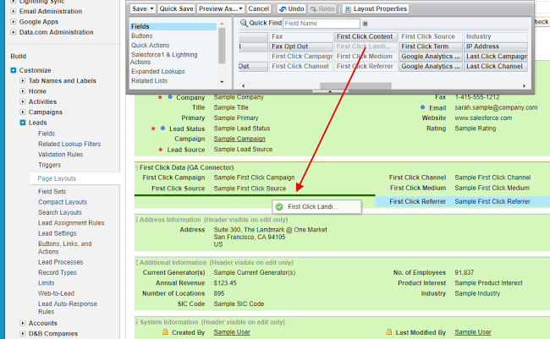Click the Cancel button
The width and height of the screenshot is (550, 339).
259,8
